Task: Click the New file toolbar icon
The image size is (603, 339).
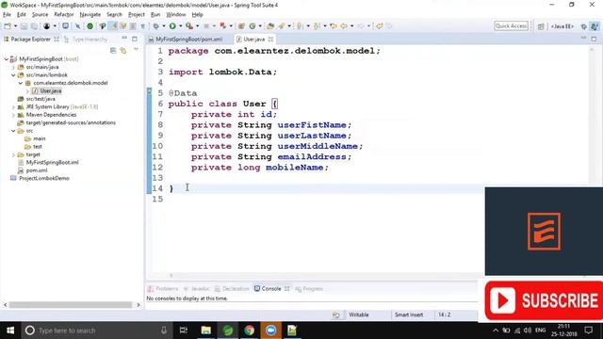Action: tap(8, 26)
